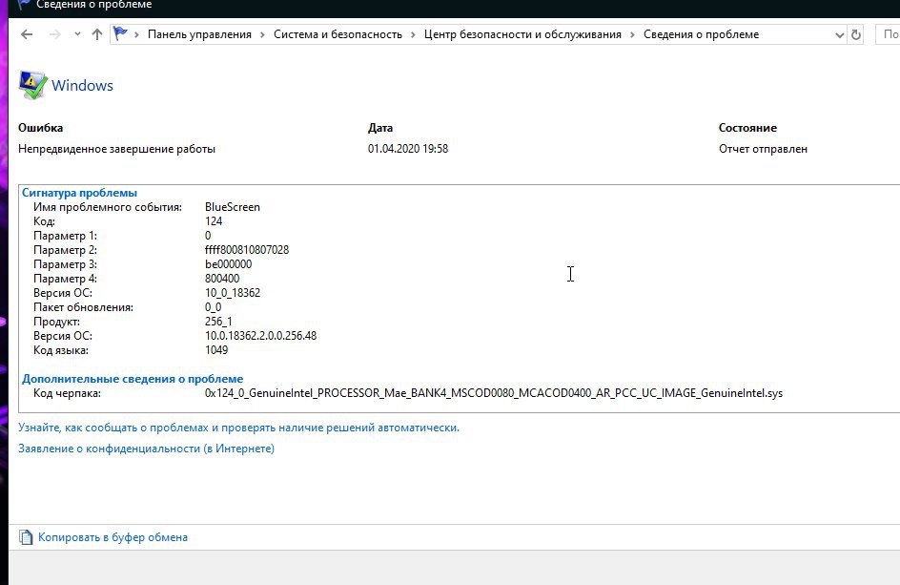Click the Сведения о проблеме breadcrumb

tap(701, 34)
